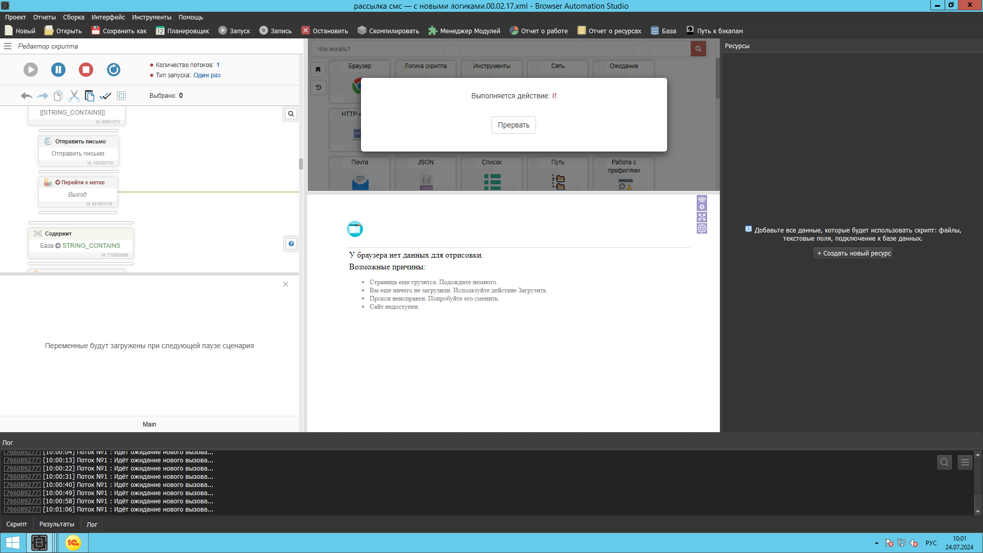Click the restart script icon
This screenshot has width=983, height=553.
pos(114,70)
